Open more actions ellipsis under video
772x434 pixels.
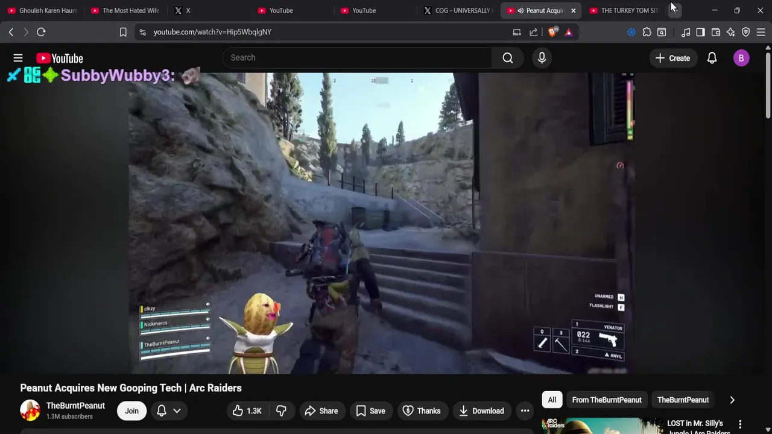(x=525, y=411)
